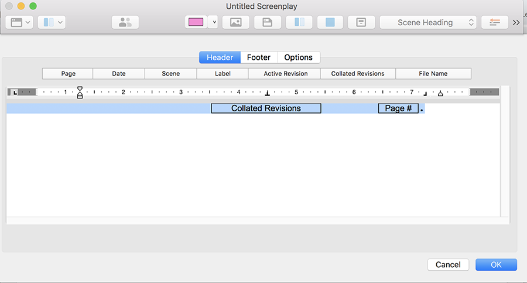Click the insert image toolbar icon

[235, 22]
